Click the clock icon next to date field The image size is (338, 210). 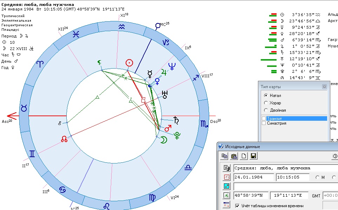click(x=226, y=177)
